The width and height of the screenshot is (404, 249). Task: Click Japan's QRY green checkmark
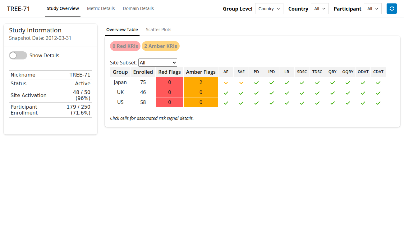(x=333, y=83)
